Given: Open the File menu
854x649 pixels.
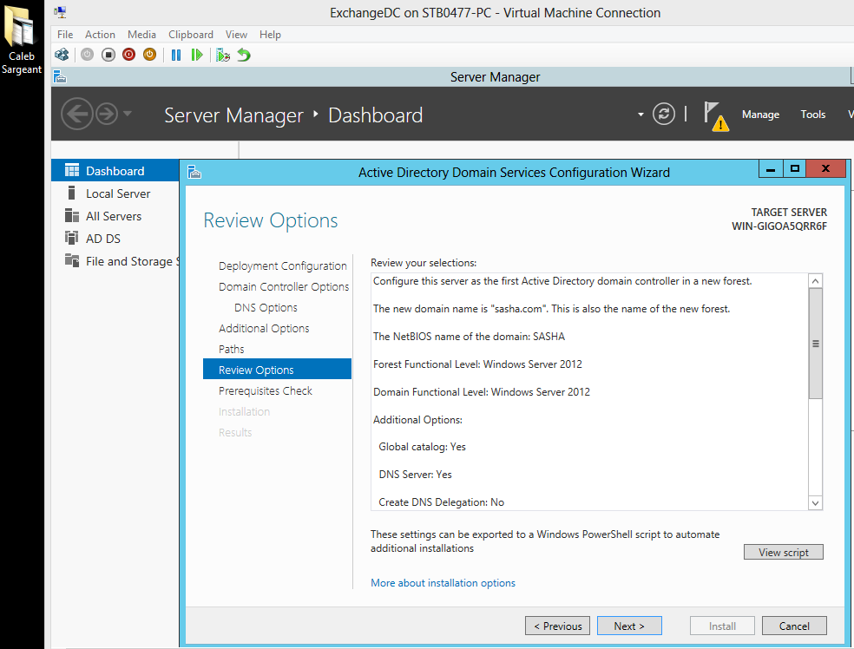Looking at the screenshot, I should [x=65, y=35].
